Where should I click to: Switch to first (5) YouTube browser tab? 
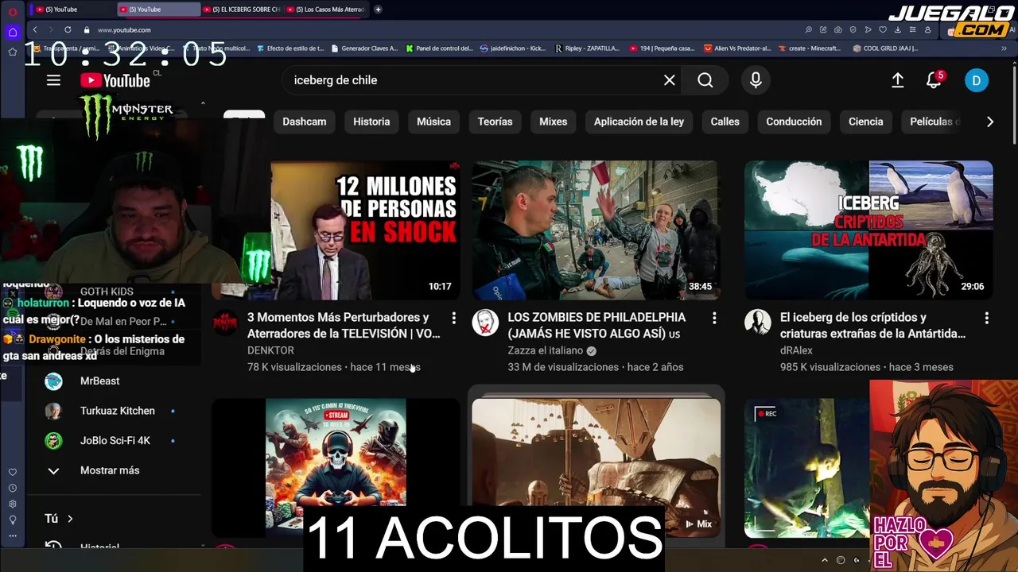[72, 10]
